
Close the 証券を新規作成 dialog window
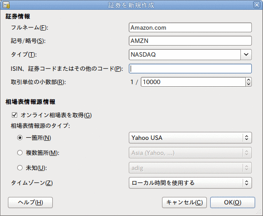pyautogui.click(x=257, y=5)
